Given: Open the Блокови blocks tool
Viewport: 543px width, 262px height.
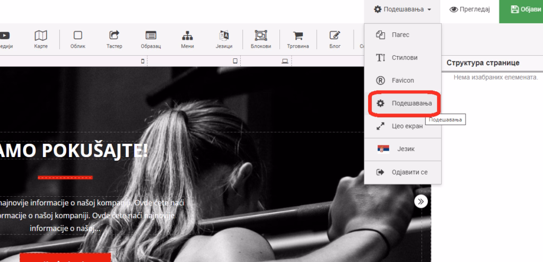Looking at the screenshot, I should 261,39.
